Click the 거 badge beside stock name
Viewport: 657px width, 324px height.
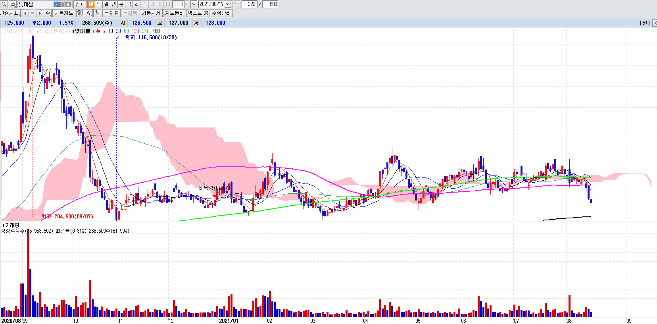pos(56,4)
